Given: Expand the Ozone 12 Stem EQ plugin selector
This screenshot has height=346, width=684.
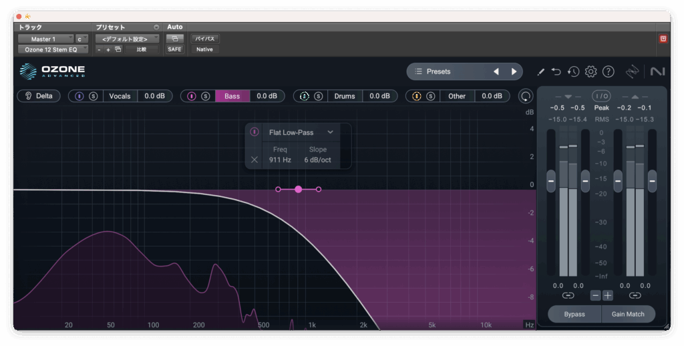Looking at the screenshot, I should click(x=53, y=49).
